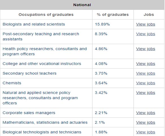The width and height of the screenshot is (165, 136).
Task: Select the Biologists and related scientists row text
Action: tap(34, 24)
